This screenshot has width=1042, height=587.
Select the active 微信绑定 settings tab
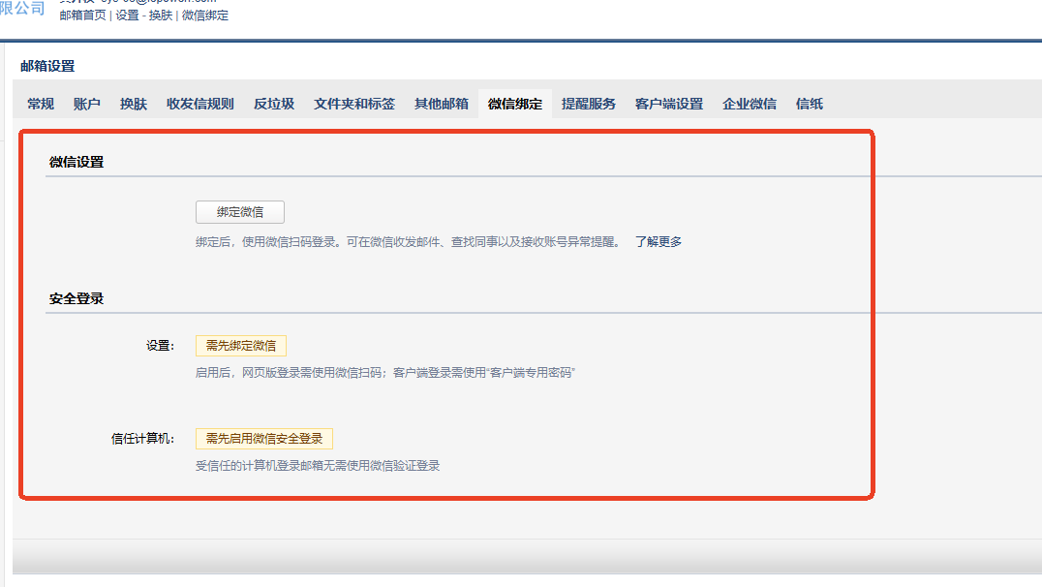point(515,104)
